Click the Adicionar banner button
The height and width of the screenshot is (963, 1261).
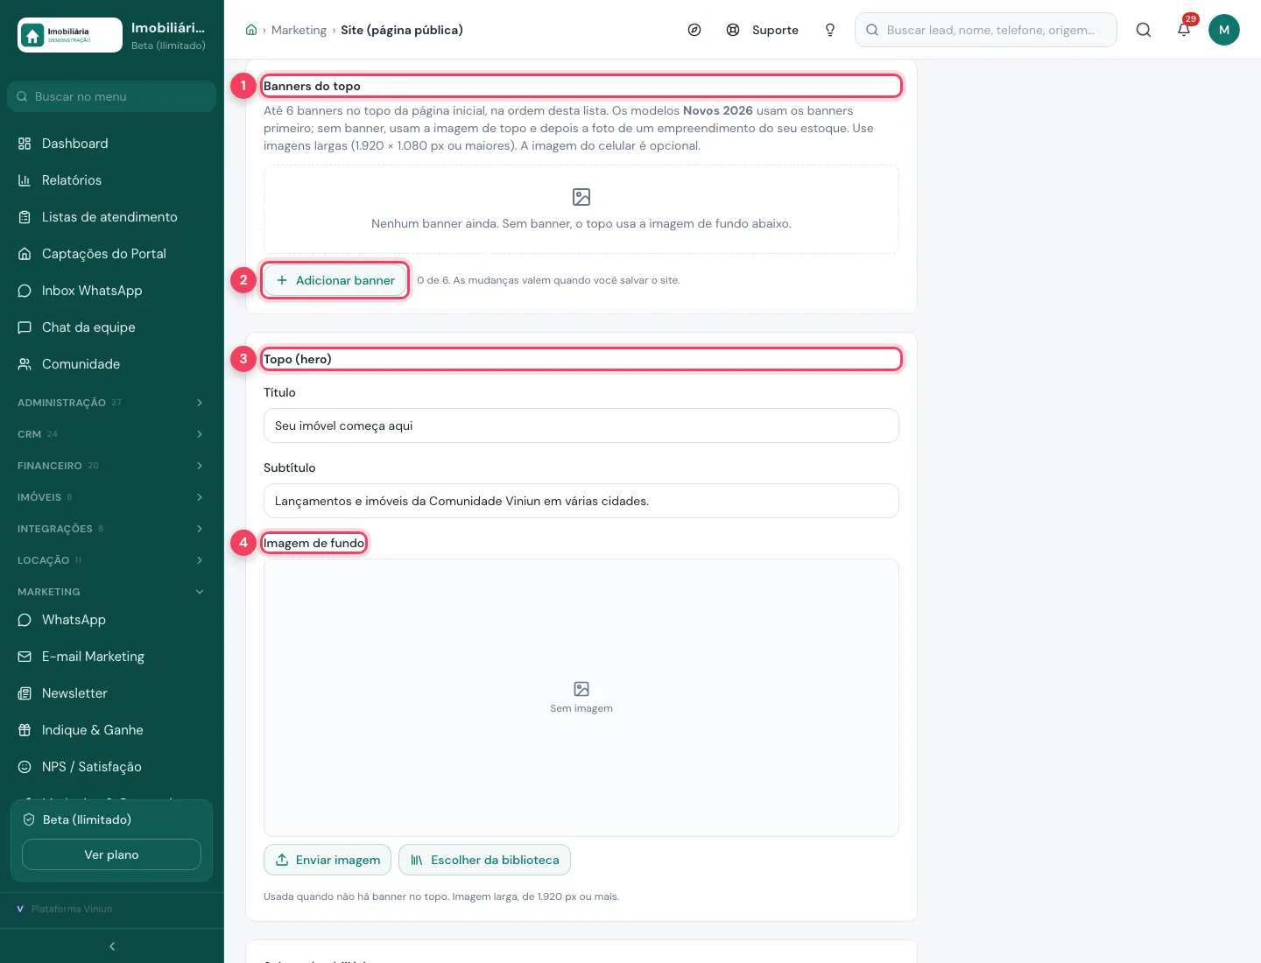pos(335,280)
